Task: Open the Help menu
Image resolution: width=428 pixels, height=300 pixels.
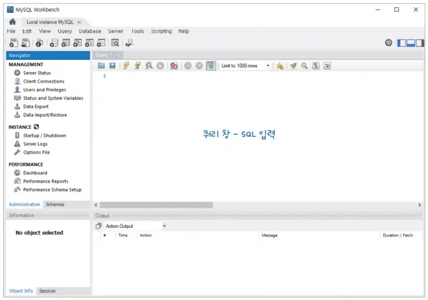Action: (184, 31)
